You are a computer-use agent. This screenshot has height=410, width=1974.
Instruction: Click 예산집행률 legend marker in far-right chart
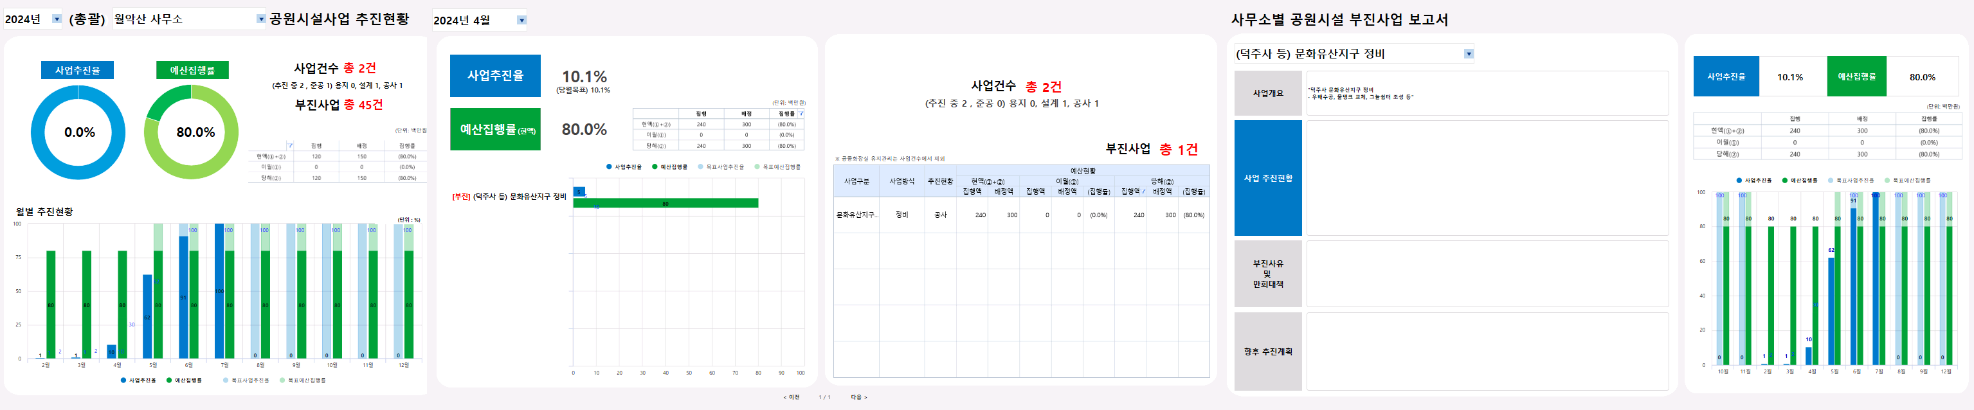(x=1785, y=180)
